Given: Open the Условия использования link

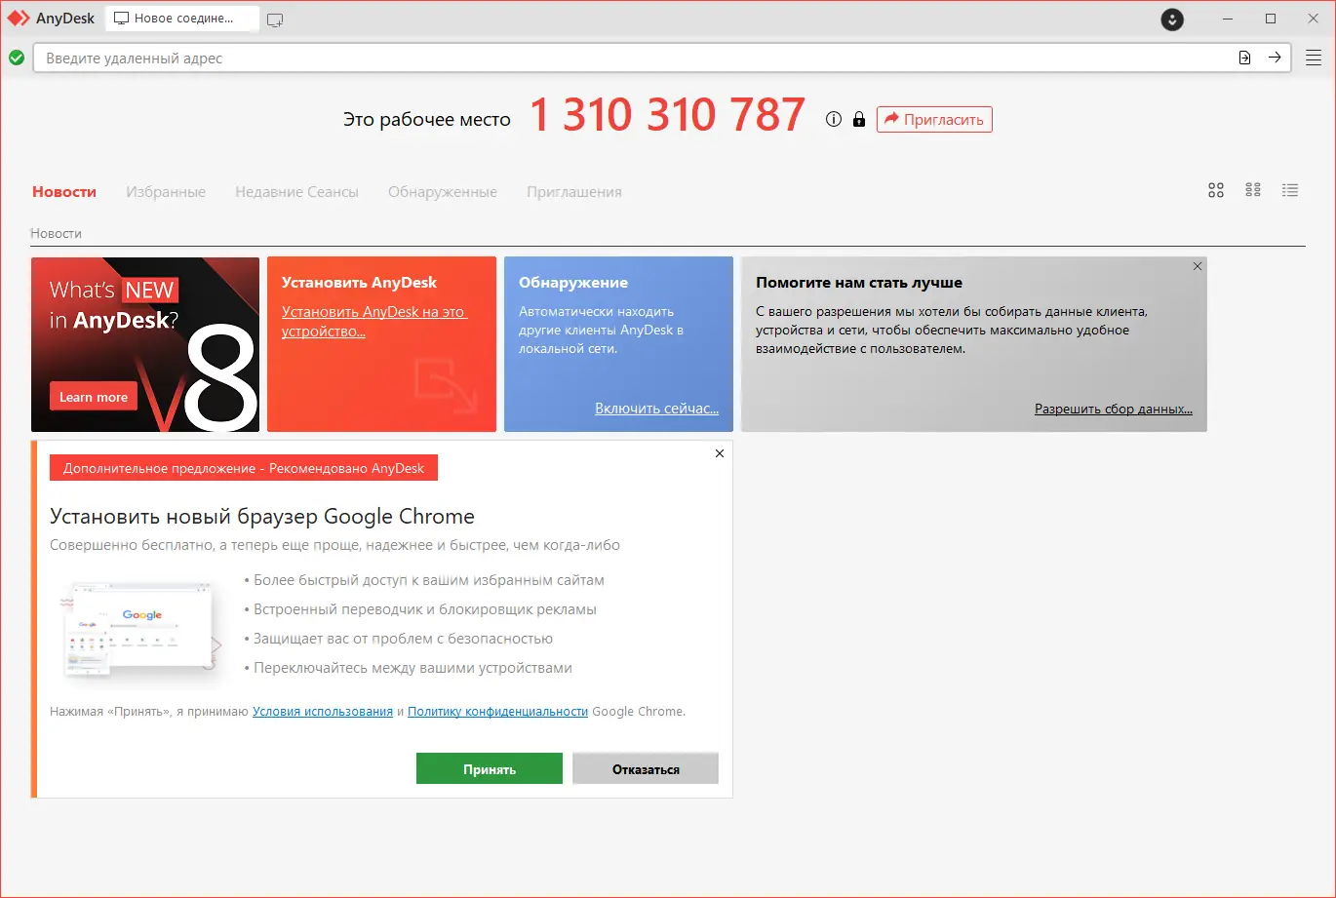Looking at the screenshot, I should click(323, 712).
